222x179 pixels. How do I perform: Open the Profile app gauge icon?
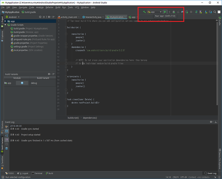pos(182,12)
